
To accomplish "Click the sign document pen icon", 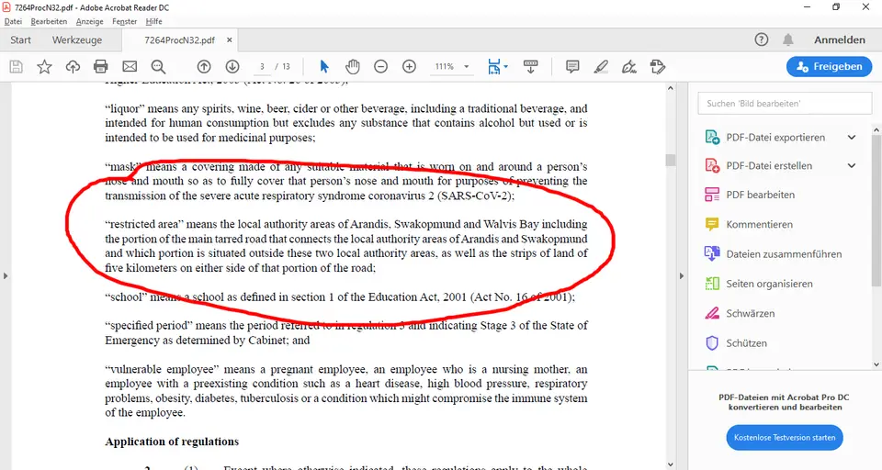I will click(628, 67).
